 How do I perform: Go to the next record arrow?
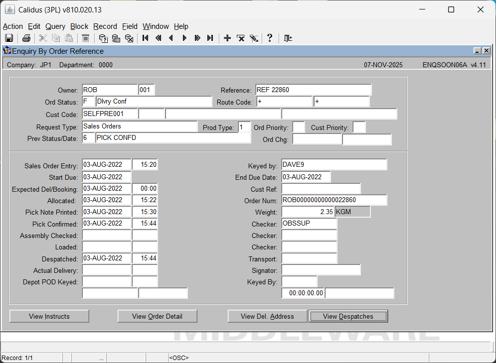184,38
